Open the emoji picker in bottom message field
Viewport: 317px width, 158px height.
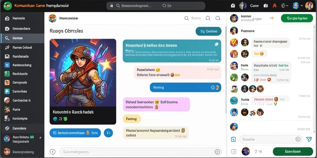[218, 152]
